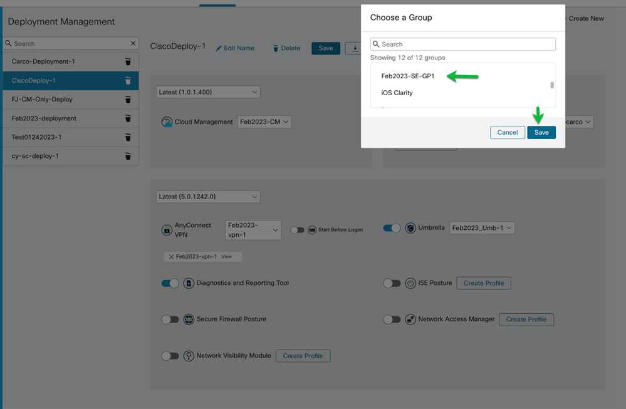
Task: Click the Diagnostics and Reporting Tool icon
Action: point(189,283)
